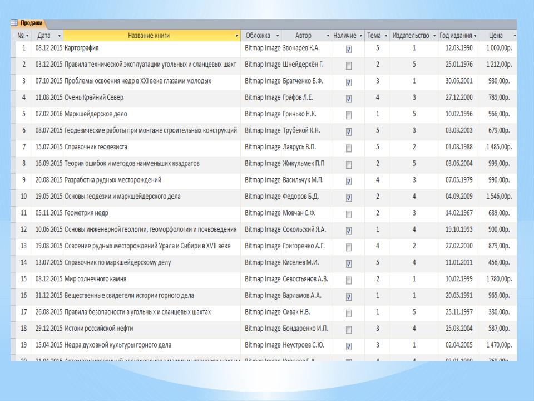Uncheck Наличие for Васильчук М.П. row
The height and width of the screenshot is (401, 534).
pos(348,182)
